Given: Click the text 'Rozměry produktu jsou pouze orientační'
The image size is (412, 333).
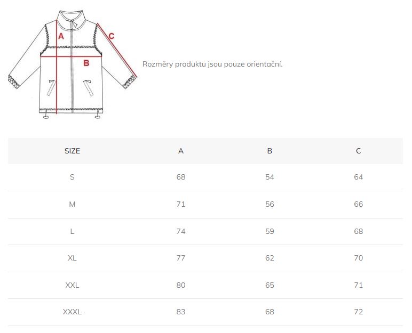Looking at the screenshot, I should (x=212, y=64).
